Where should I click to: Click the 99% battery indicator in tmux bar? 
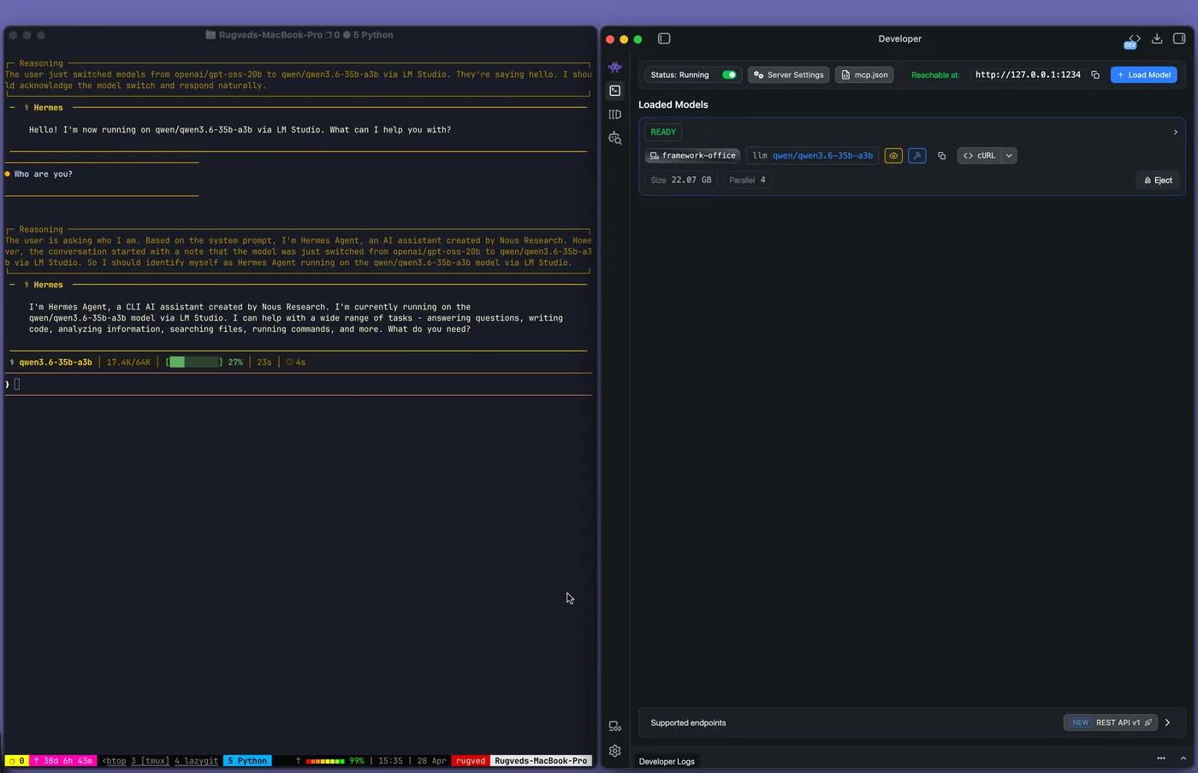pyautogui.click(x=357, y=761)
